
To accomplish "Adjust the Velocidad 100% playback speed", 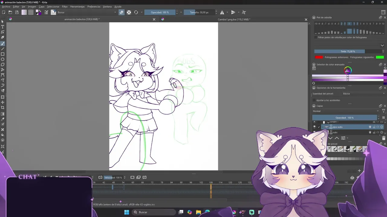I will click(x=113, y=178).
